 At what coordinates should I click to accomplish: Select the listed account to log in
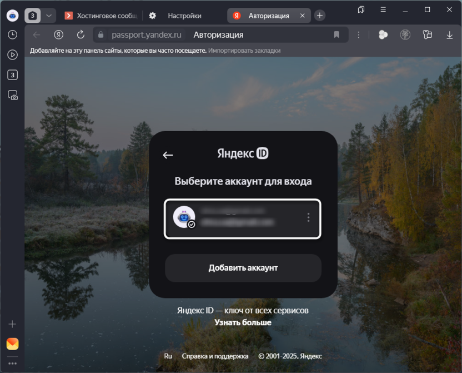243,219
